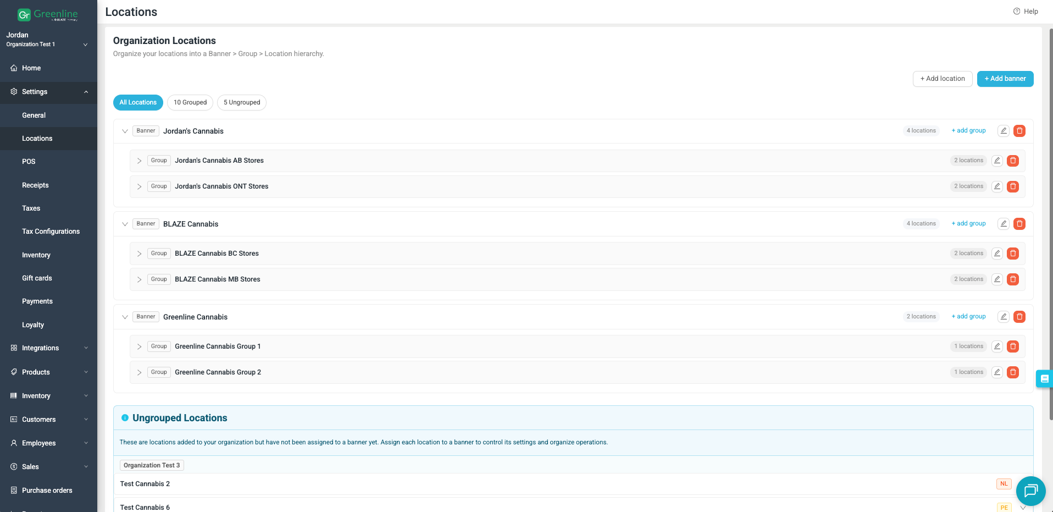1053x512 pixels.
Task: Click the Organization Test 3 tag
Action: pyautogui.click(x=152, y=465)
